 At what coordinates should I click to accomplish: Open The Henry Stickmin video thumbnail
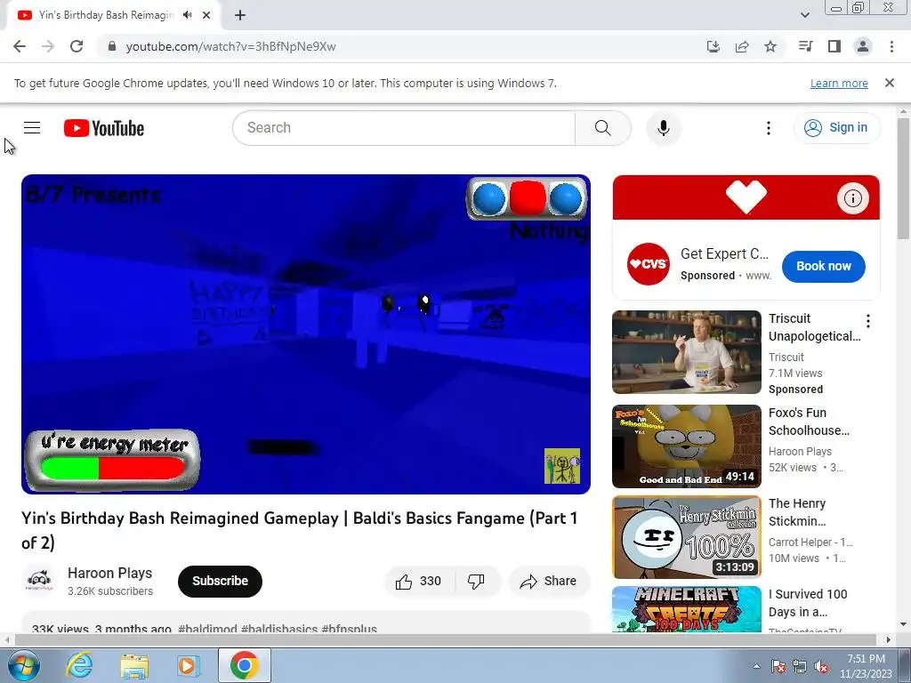pyautogui.click(x=687, y=537)
